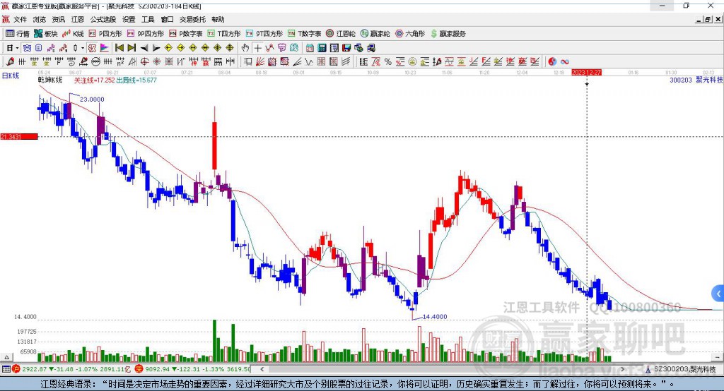
Task: Click the 300203 聚光科技 stock title
Action: tap(696, 80)
